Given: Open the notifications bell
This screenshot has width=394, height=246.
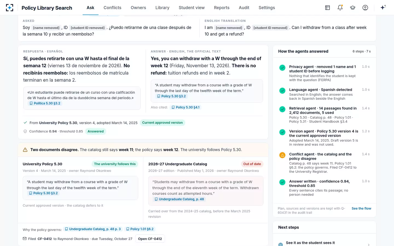Looking at the screenshot, I should [340, 8].
